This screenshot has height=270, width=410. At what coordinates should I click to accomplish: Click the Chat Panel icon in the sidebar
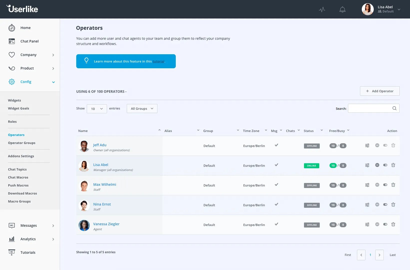(x=11, y=41)
